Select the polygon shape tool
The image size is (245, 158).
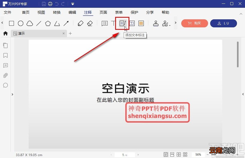tap(48, 23)
